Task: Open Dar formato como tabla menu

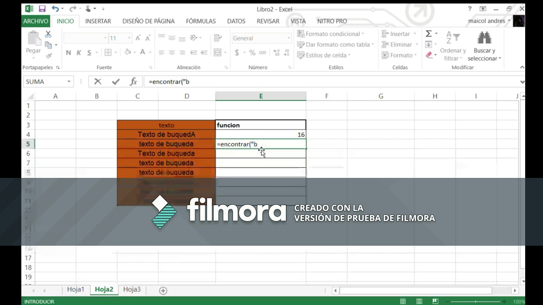Action: 336,44
